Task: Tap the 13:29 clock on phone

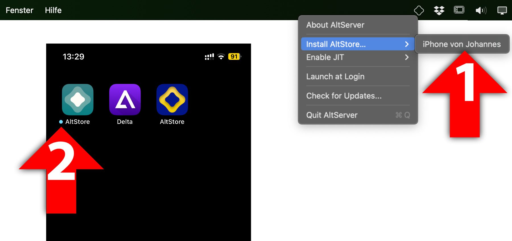Action: pos(73,57)
